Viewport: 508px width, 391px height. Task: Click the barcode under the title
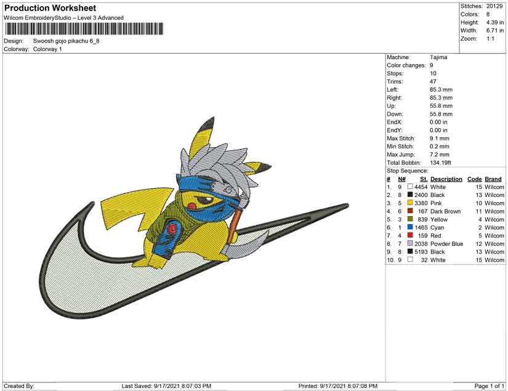(84, 29)
